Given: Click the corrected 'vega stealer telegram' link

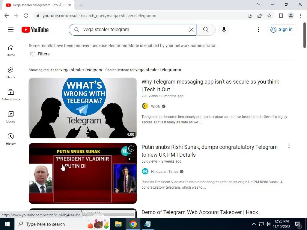Looking at the screenshot, I should point(81,70).
